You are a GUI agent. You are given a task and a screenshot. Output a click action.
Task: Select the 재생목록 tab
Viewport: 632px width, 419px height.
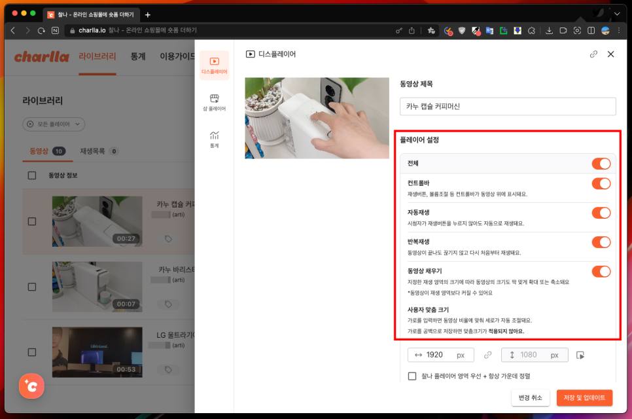point(99,151)
